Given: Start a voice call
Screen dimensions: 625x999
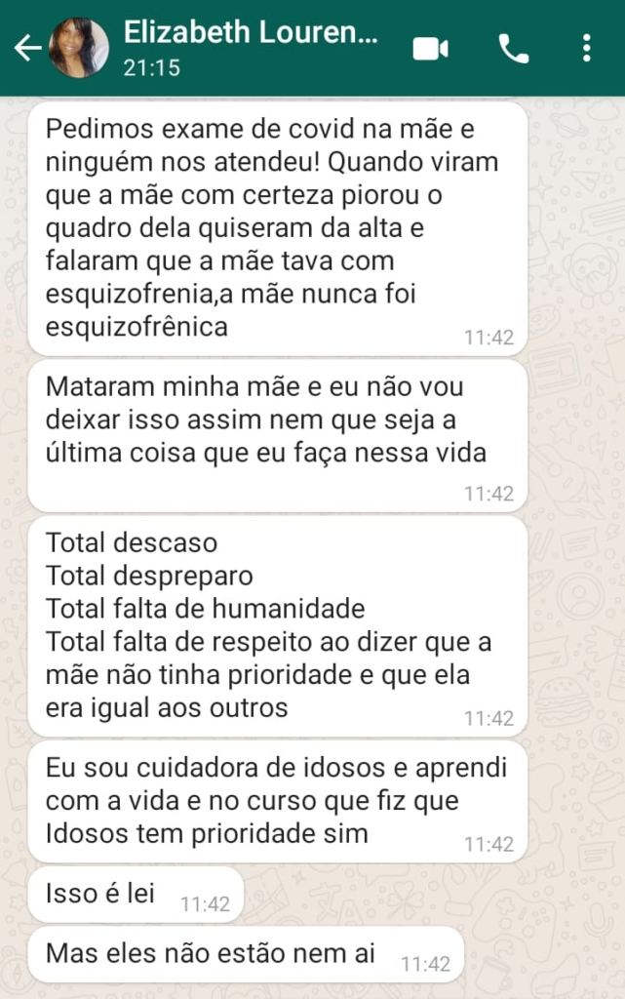Looking at the screenshot, I should coord(513,48).
